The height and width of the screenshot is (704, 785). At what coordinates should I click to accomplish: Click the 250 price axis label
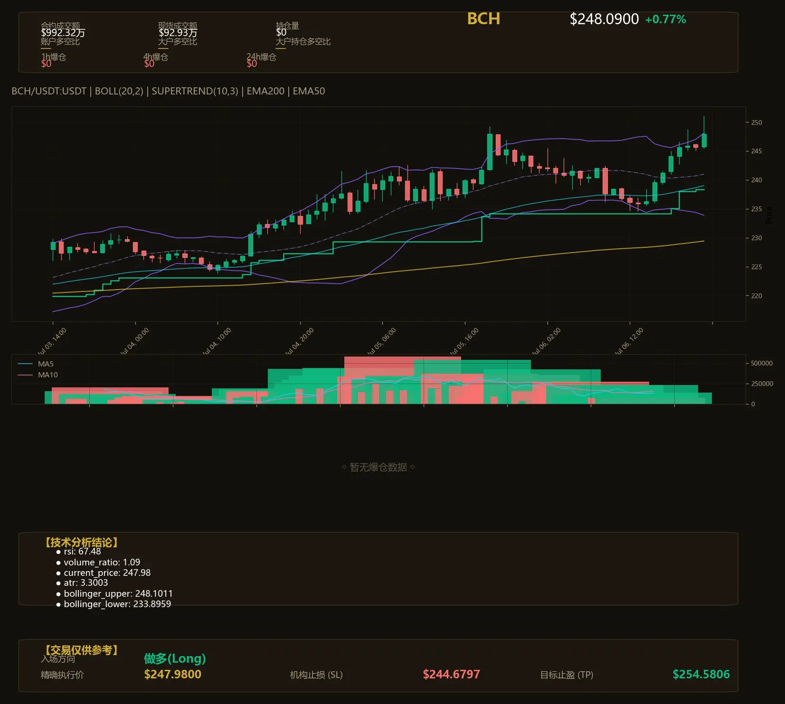(757, 122)
